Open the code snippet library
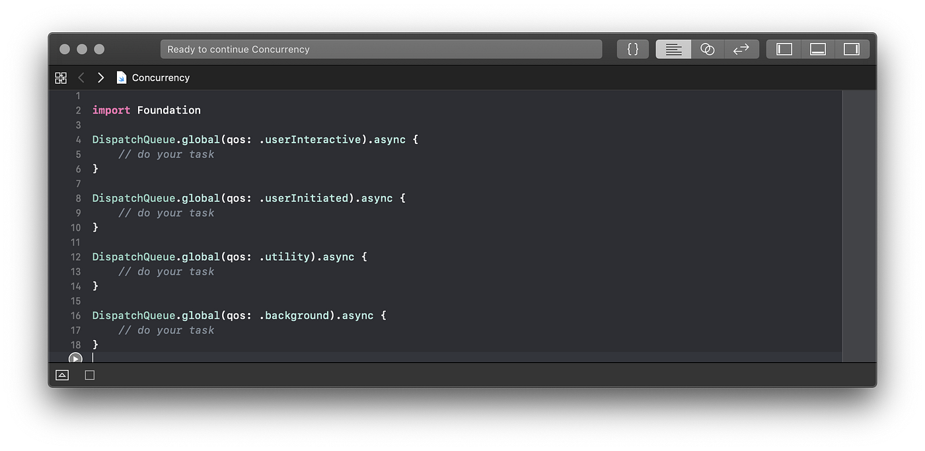 [x=632, y=49]
